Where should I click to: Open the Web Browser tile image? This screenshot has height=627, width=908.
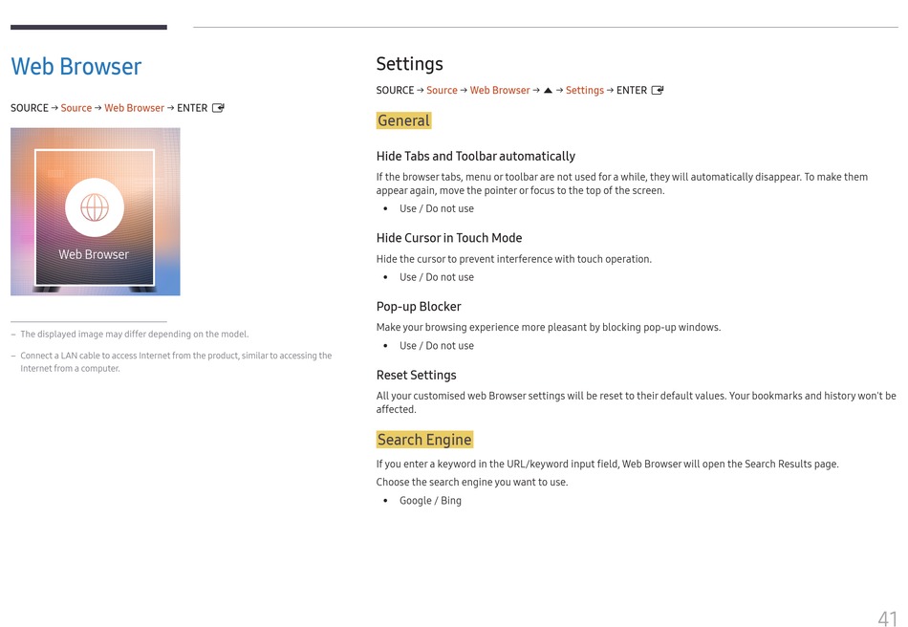tap(95, 211)
